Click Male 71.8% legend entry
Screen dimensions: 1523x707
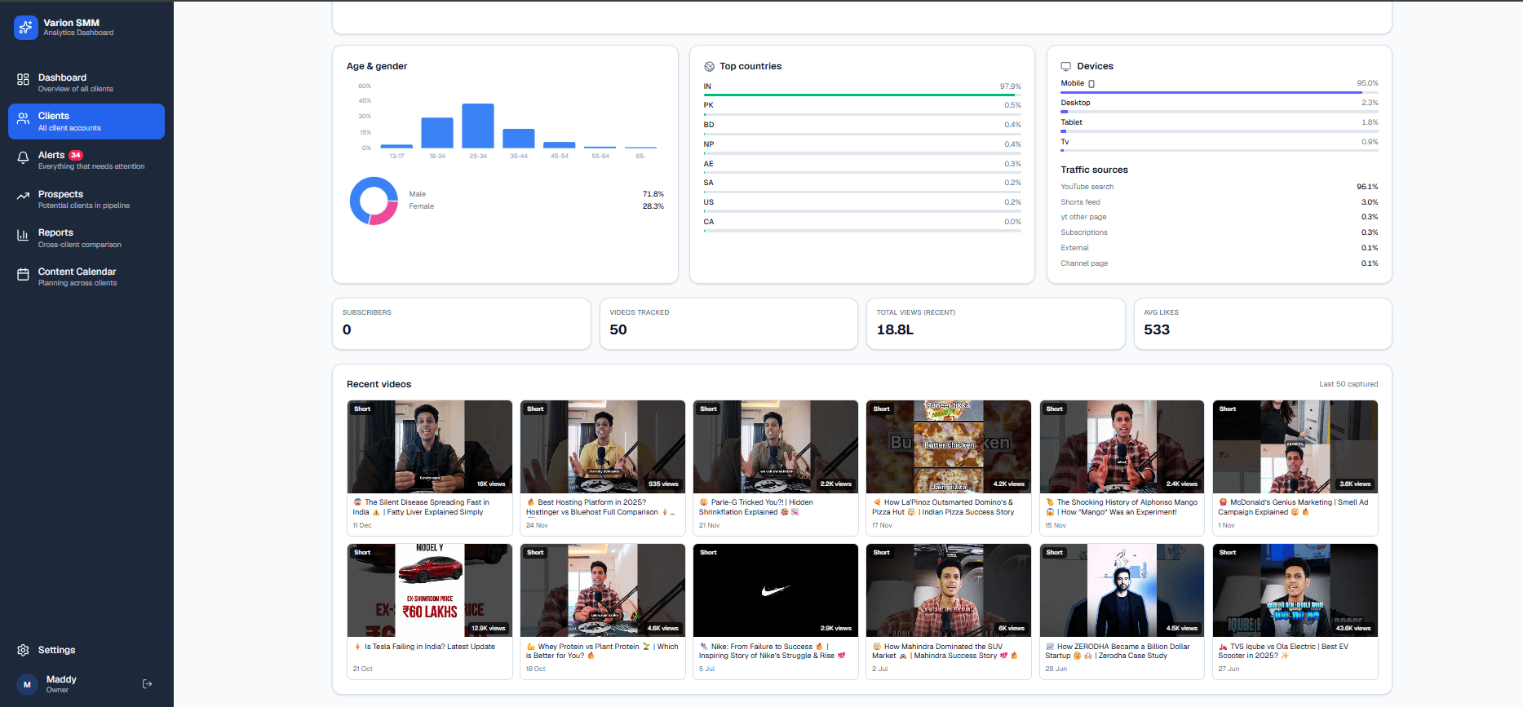536,194
